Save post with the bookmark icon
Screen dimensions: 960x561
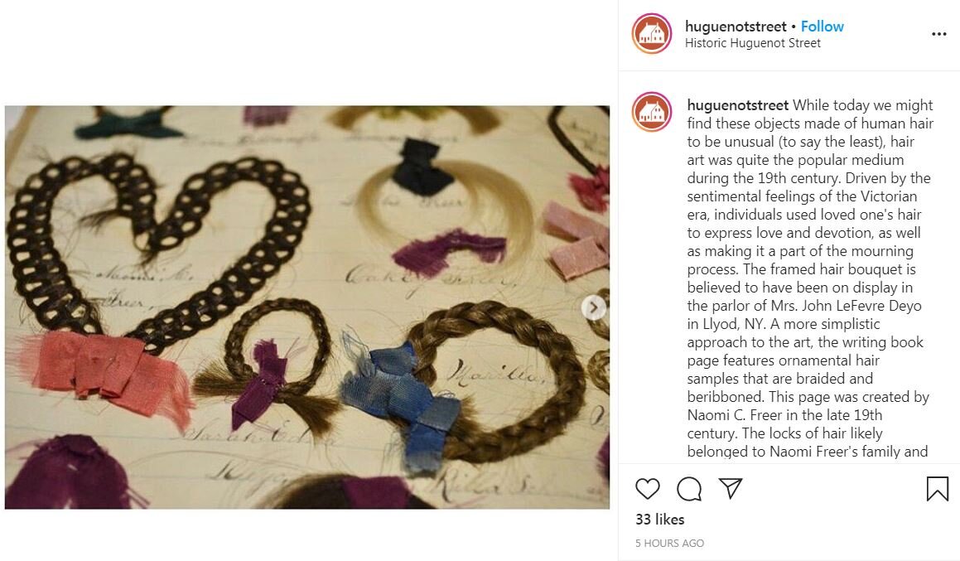click(x=938, y=489)
